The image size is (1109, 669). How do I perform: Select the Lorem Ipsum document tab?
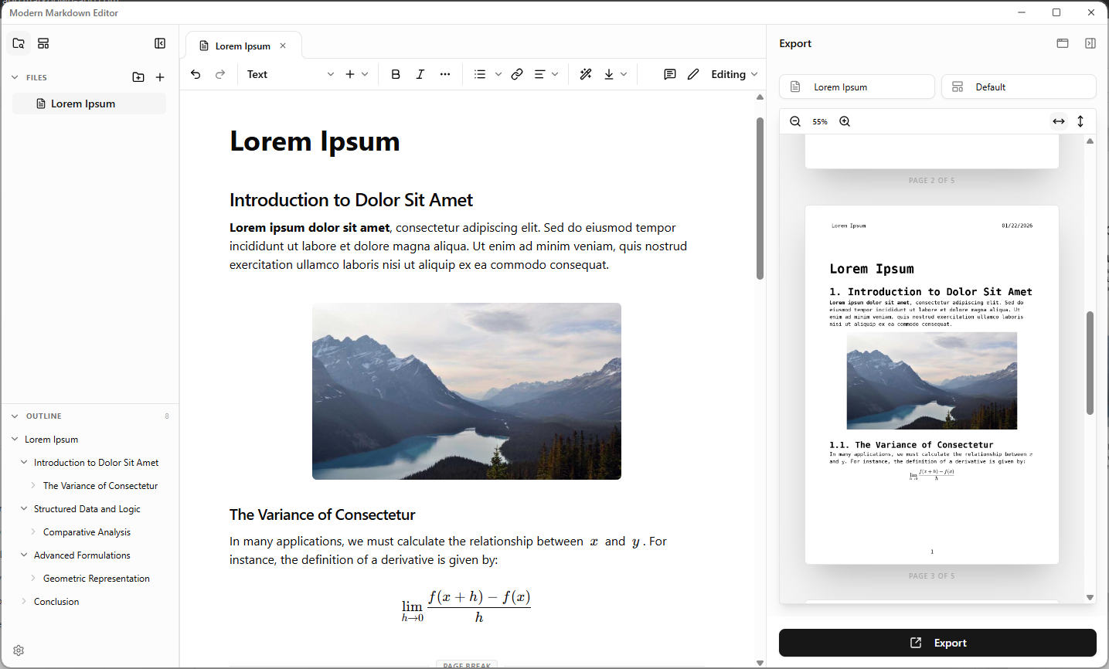[243, 46]
